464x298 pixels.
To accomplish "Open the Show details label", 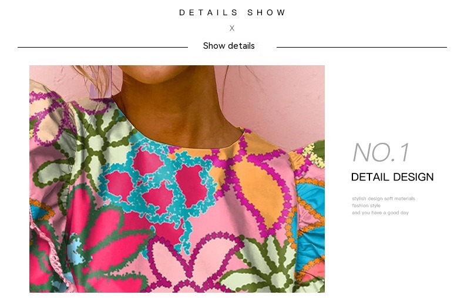I will pos(228,46).
